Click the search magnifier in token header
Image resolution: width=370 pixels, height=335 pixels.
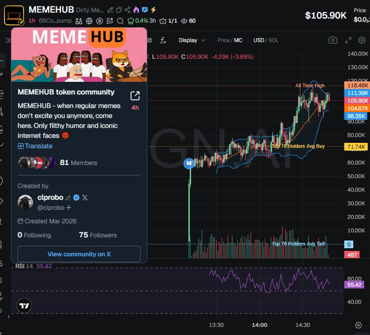pyautogui.click(x=120, y=21)
